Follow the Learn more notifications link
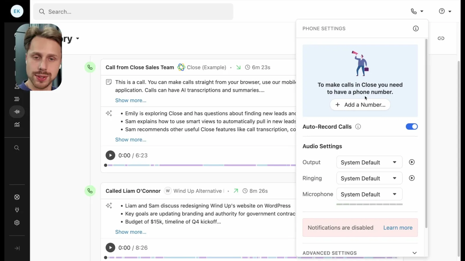The height and width of the screenshot is (261, 465). pyautogui.click(x=398, y=228)
